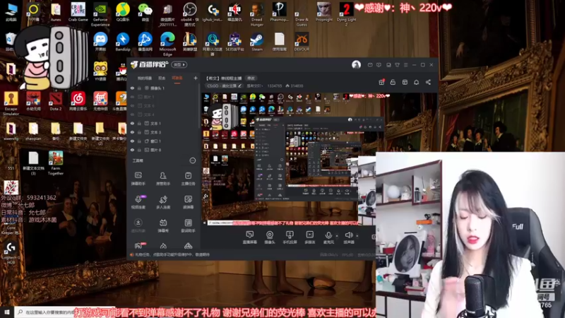Mute the 扬声器 speaker
Screen dimensions: 565x318
[x=348, y=237]
